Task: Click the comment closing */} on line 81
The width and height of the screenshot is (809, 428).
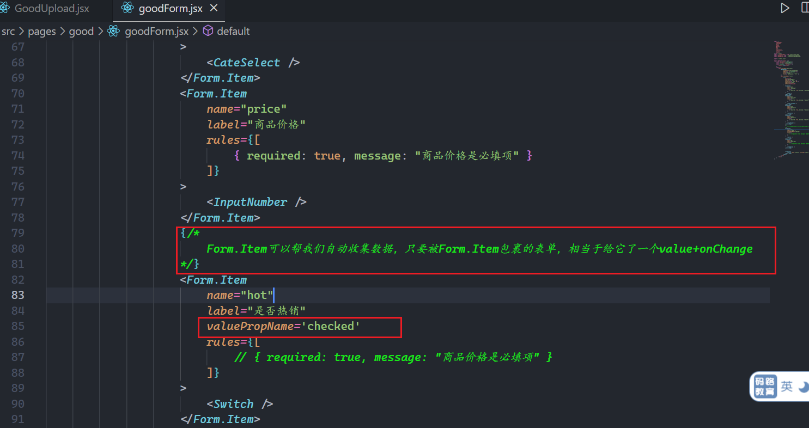Action: pyautogui.click(x=190, y=264)
